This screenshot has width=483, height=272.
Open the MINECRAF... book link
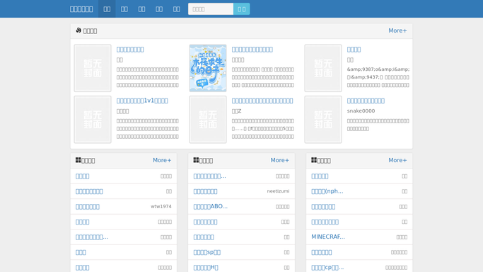328,237
